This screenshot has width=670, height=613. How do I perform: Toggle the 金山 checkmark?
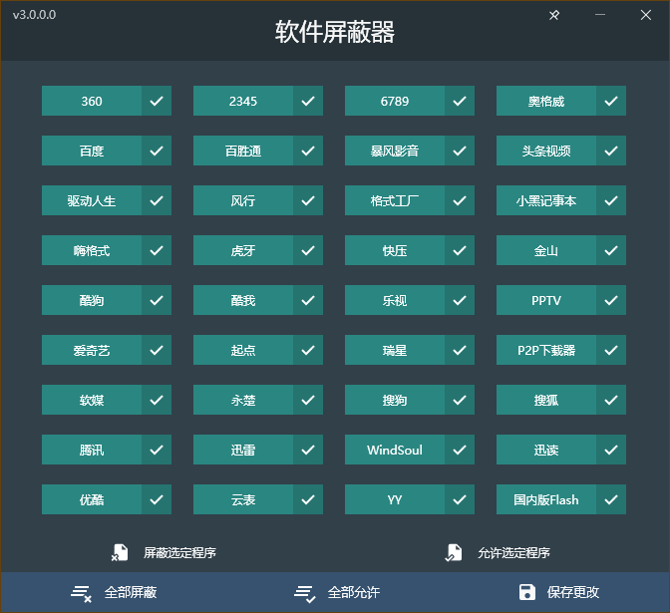611,250
